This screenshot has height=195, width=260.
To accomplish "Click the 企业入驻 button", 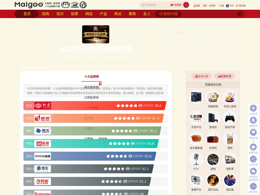I will [201, 76].
